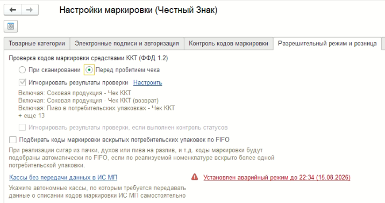Switch to the Контроль кодов маркировки tab
This screenshot has height=203, width=385.
point(229,44)
